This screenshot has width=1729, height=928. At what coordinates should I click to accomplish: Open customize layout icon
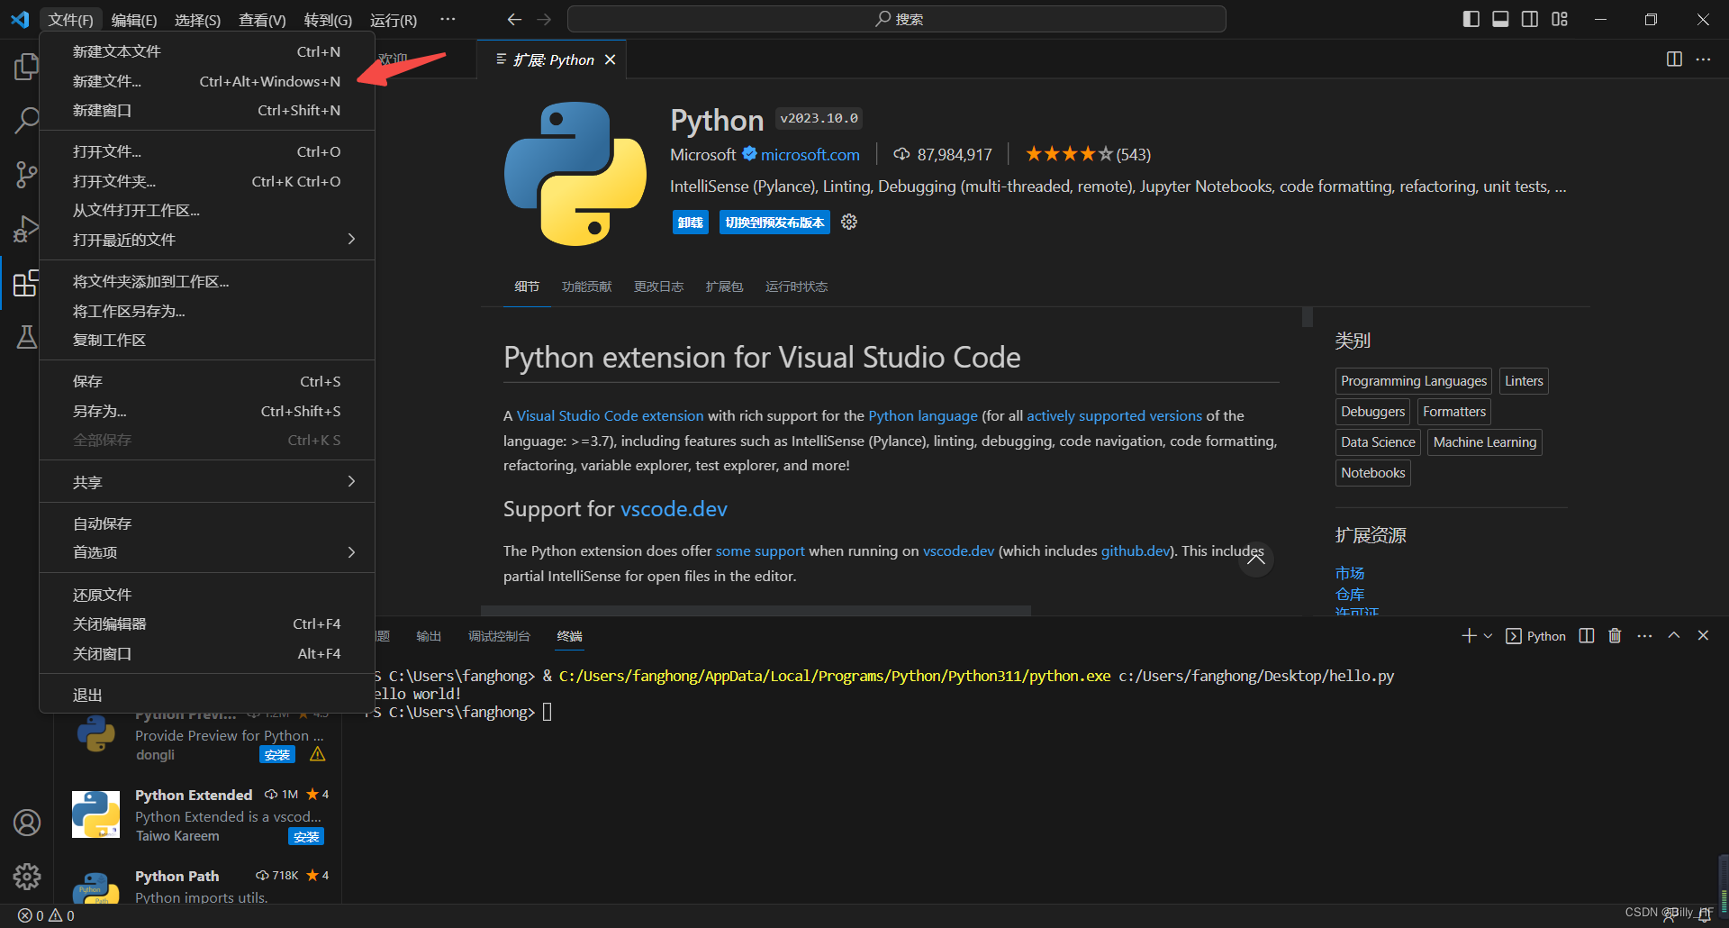1560,19
